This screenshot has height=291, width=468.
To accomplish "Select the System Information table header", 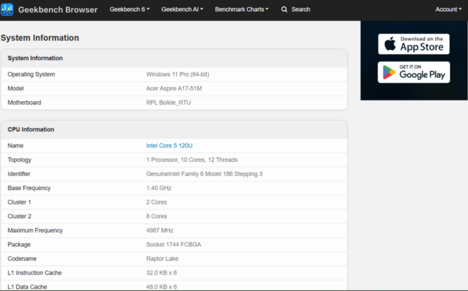I will [35, 58].
